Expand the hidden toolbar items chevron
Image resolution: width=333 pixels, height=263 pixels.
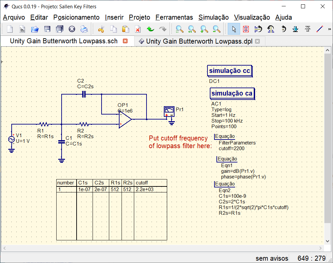coord(329,29)
